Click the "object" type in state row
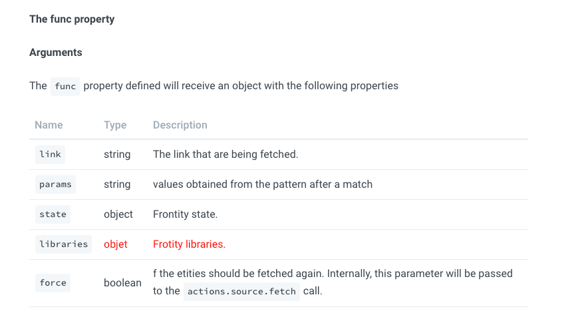Image resolution: width=584 pixels, height=331 pixels. point(118,214)
